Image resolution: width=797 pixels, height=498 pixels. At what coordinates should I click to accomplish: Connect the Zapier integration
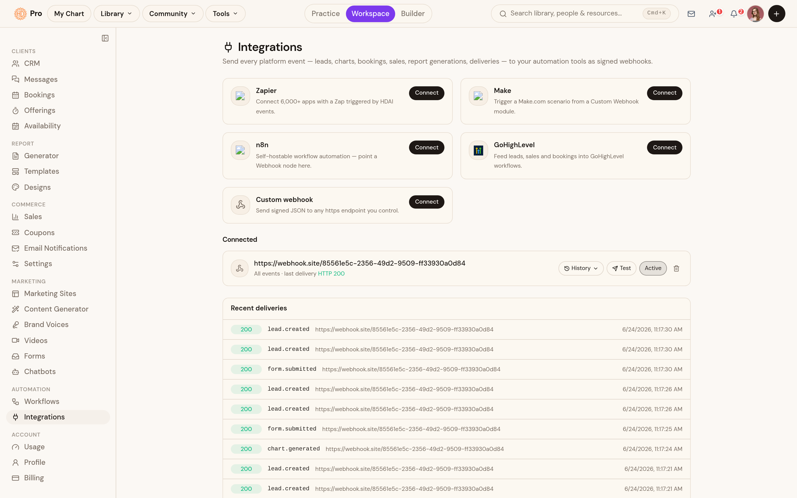pyautogui.click(x=426, y=93)
